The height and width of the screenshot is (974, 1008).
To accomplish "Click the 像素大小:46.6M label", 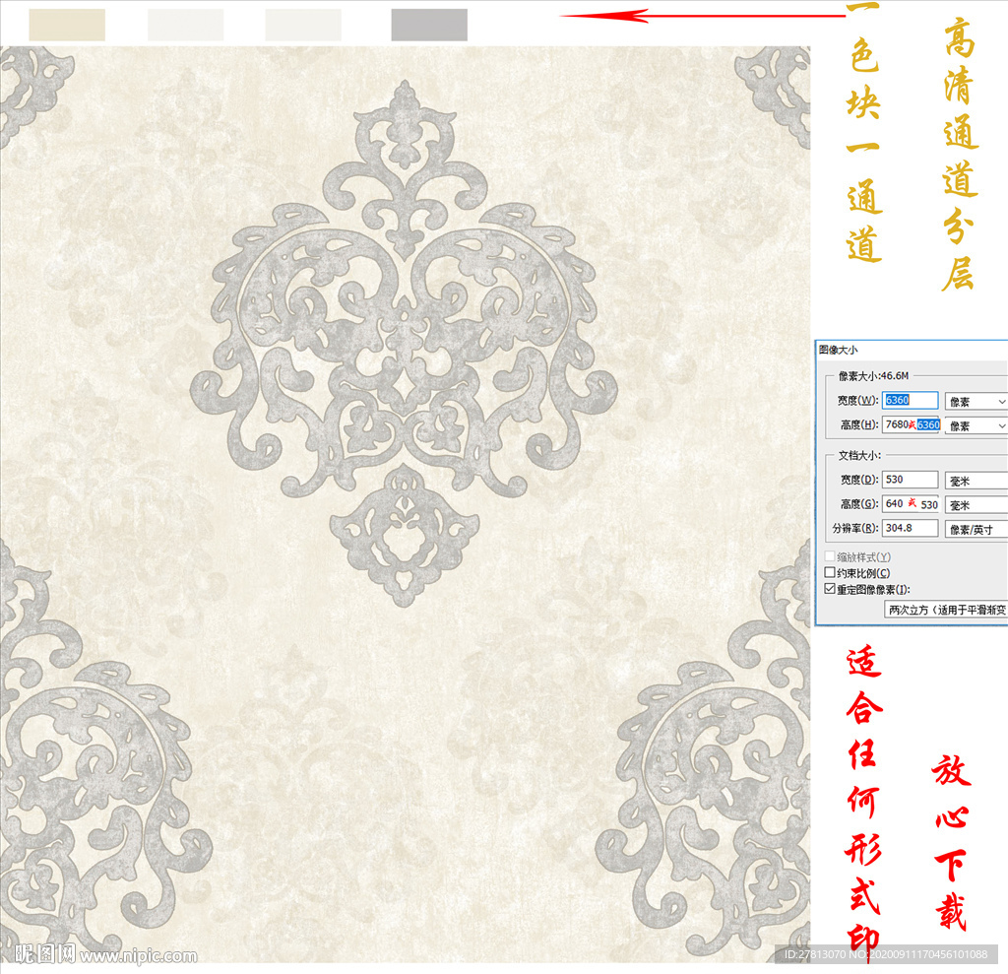I will (x=873, y=375).
